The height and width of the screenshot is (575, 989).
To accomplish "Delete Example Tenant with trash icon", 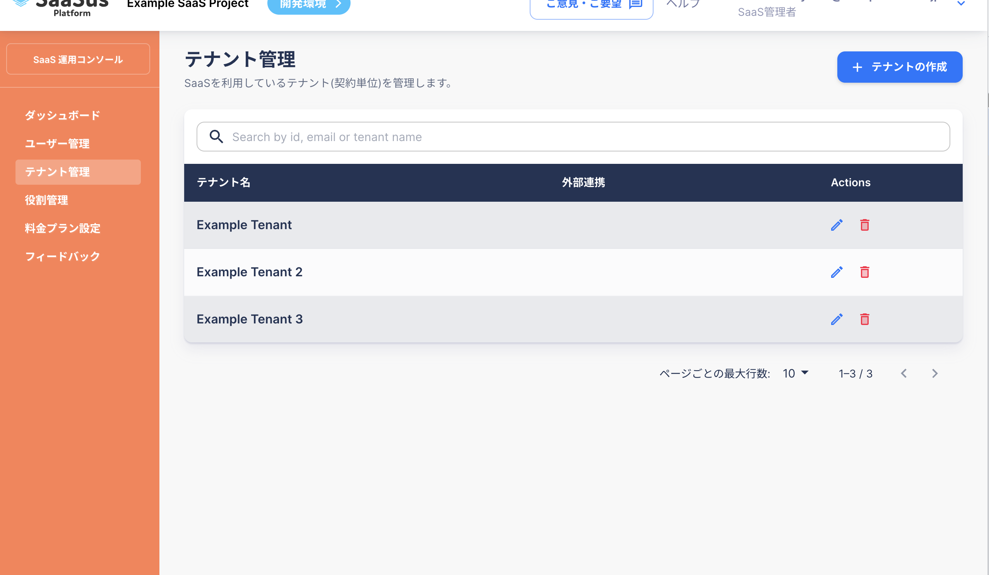I will (x=864, y=225).
